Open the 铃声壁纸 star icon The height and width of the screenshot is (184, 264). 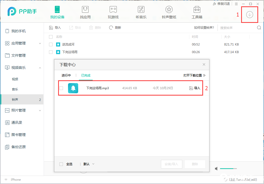169,9
